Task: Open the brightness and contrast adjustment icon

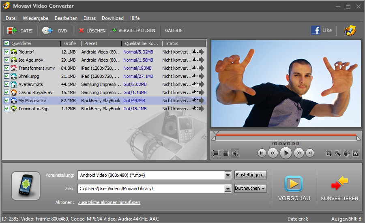Action: tap(347, 153)
